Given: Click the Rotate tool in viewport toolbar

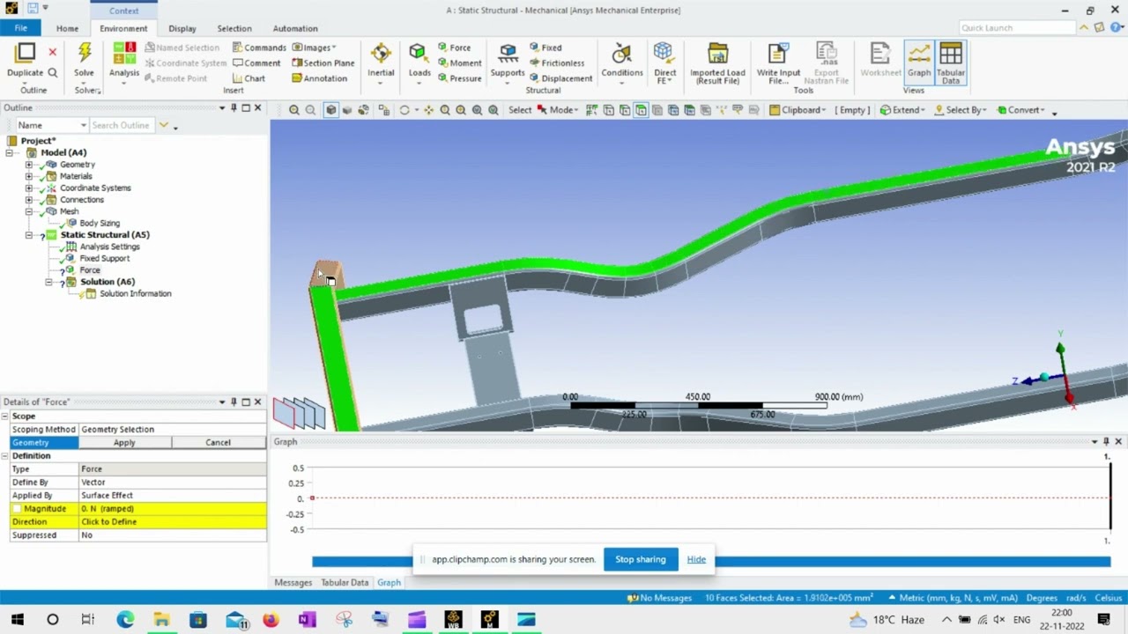Looking at the screenshot, I should pos(404,110).
